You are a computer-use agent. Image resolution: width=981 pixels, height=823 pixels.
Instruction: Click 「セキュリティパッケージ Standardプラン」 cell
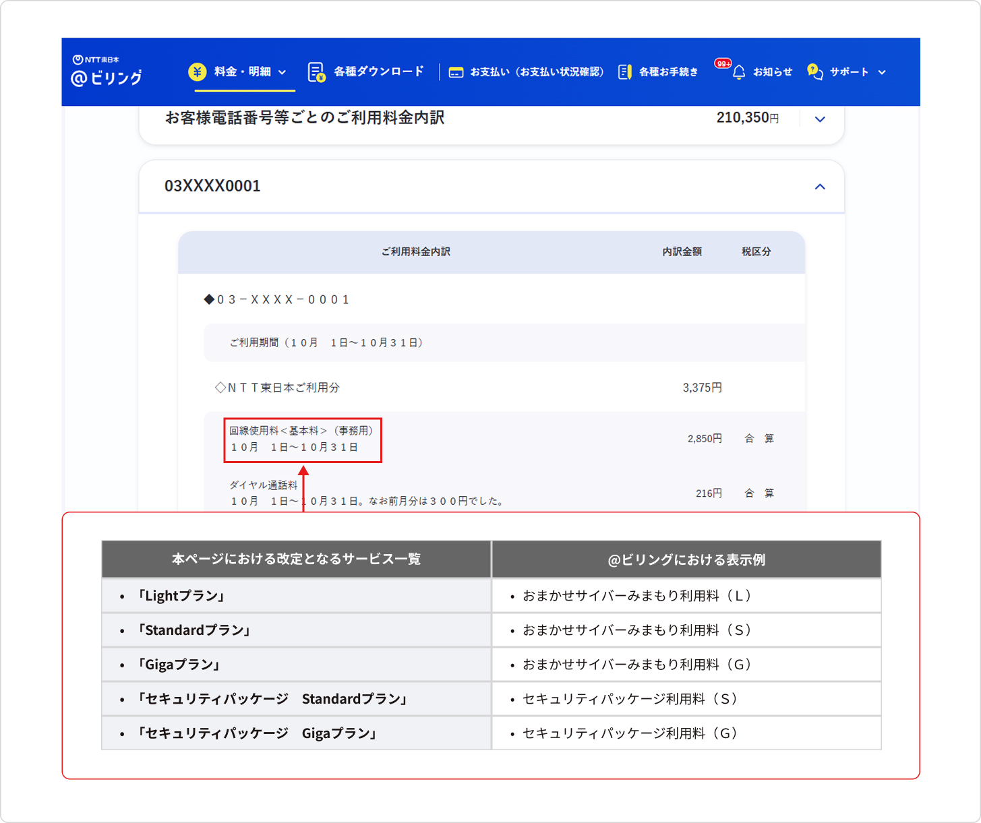coord(297,699)
